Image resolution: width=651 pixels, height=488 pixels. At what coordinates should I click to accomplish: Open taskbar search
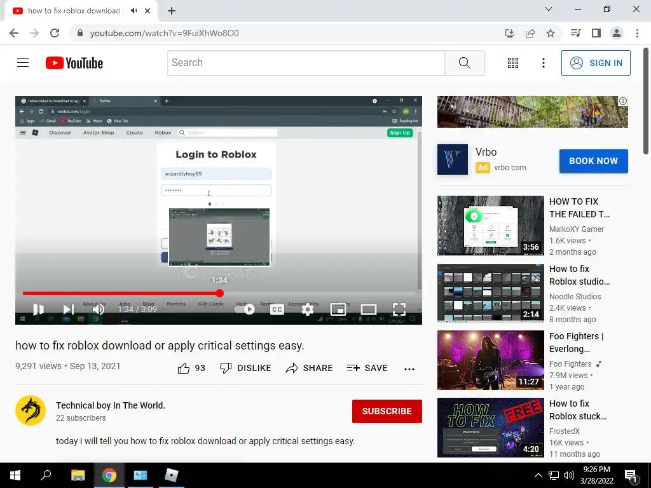(x=46, y=475)
